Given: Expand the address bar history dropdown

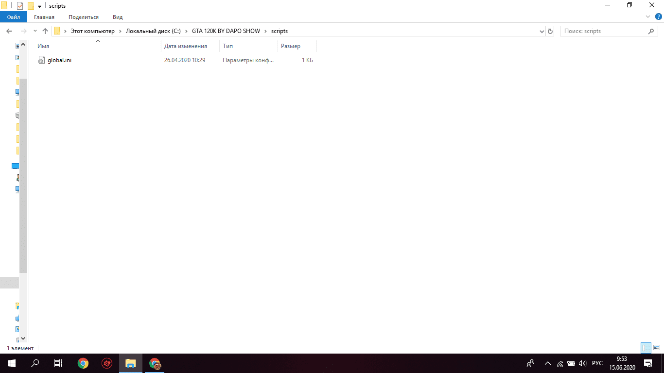Looking at the screenshot, I should click(542, 31).
